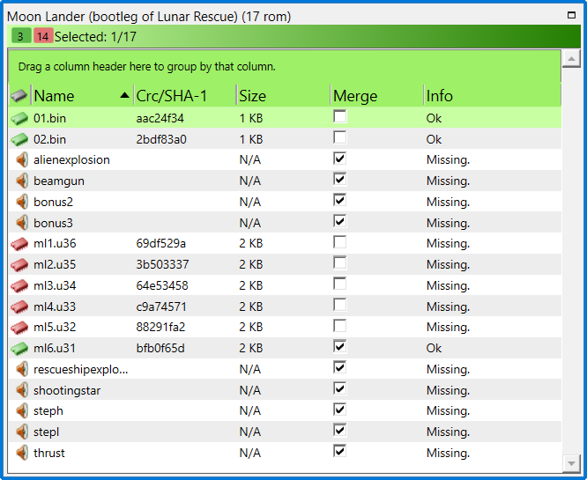Image resolution: width=587 pixels, height=480 pixels.
Task: Click the speaker icon next to thrust
Action: [x=20, y=453]
